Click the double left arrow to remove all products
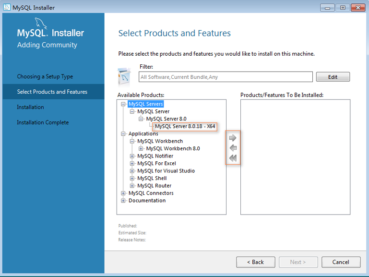This screenshot has height=277, width=369. [x=233, y=158]
